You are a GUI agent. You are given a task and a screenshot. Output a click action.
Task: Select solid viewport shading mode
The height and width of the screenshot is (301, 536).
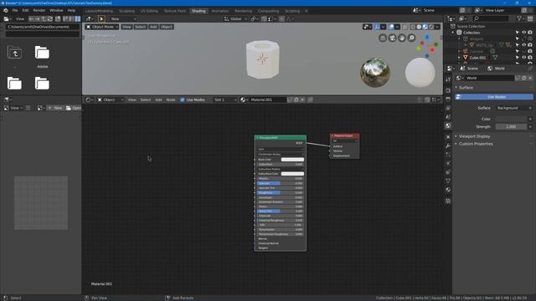pos(419,27)
